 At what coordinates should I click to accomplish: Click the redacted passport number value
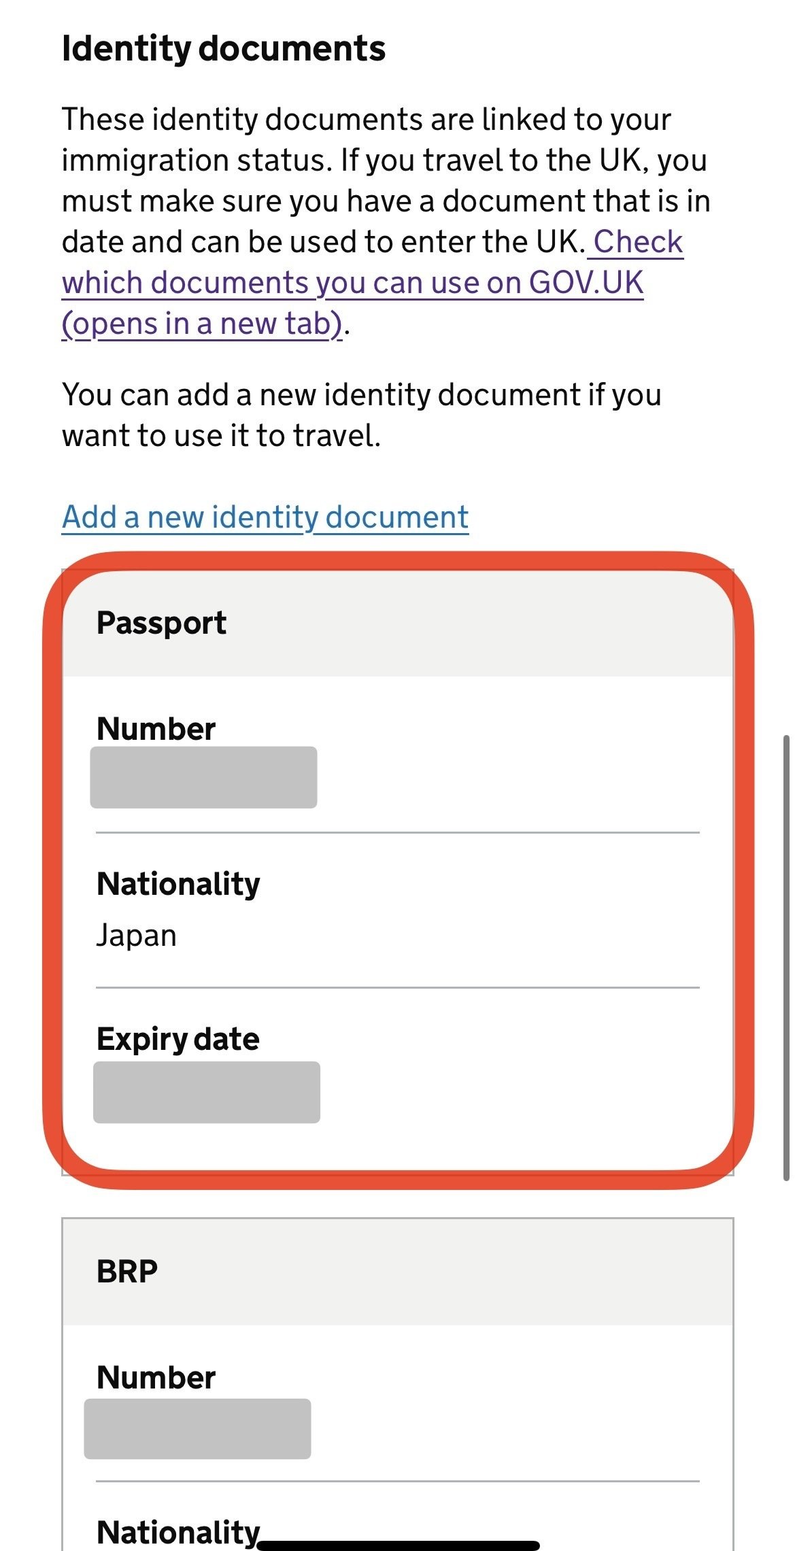[203, 777]
